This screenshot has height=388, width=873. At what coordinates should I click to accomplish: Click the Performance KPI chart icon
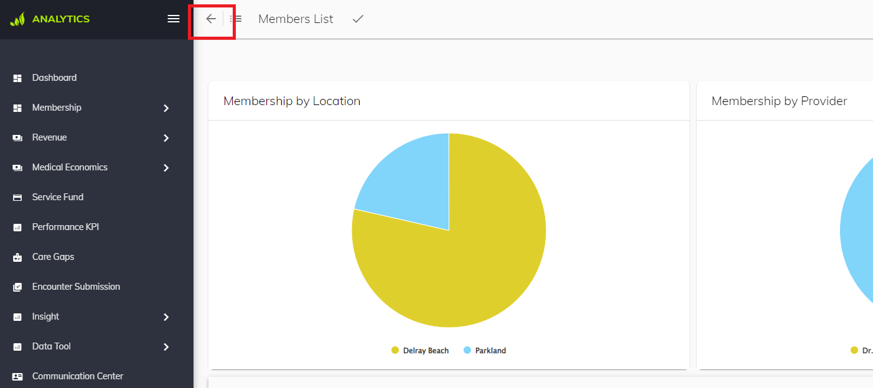17,227
